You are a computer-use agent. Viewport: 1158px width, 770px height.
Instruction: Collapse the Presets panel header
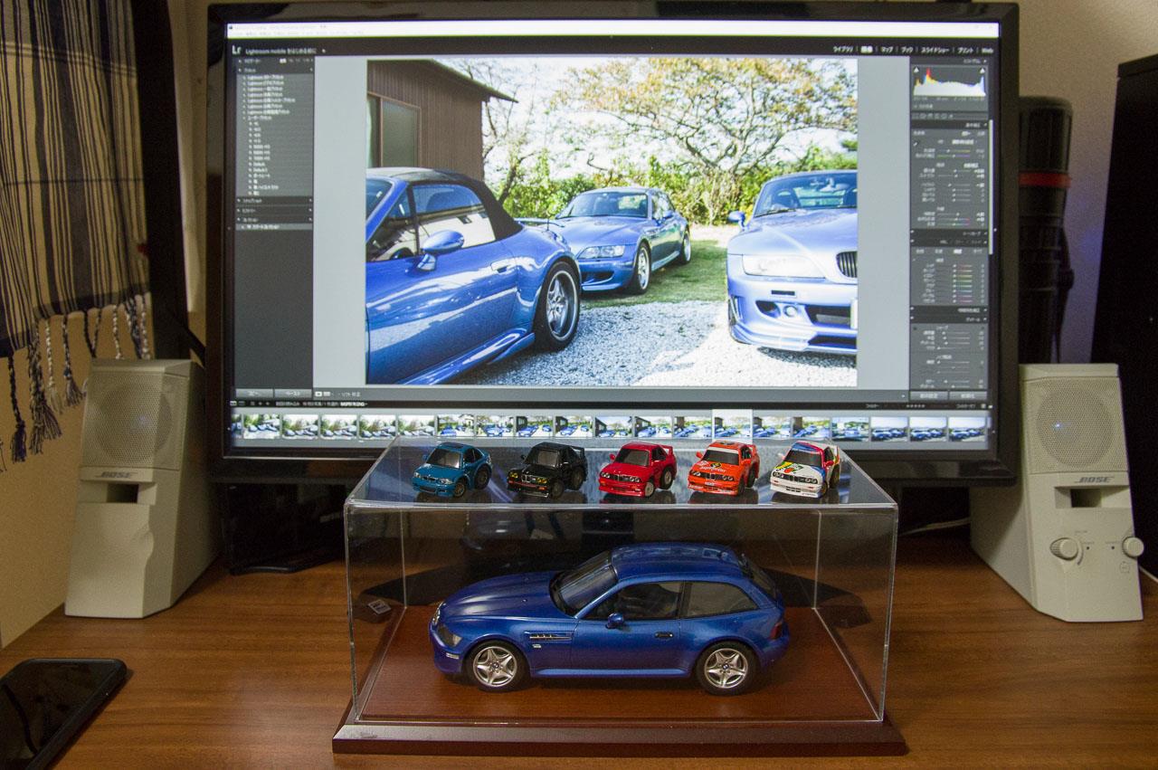click(x=241, y=70)
